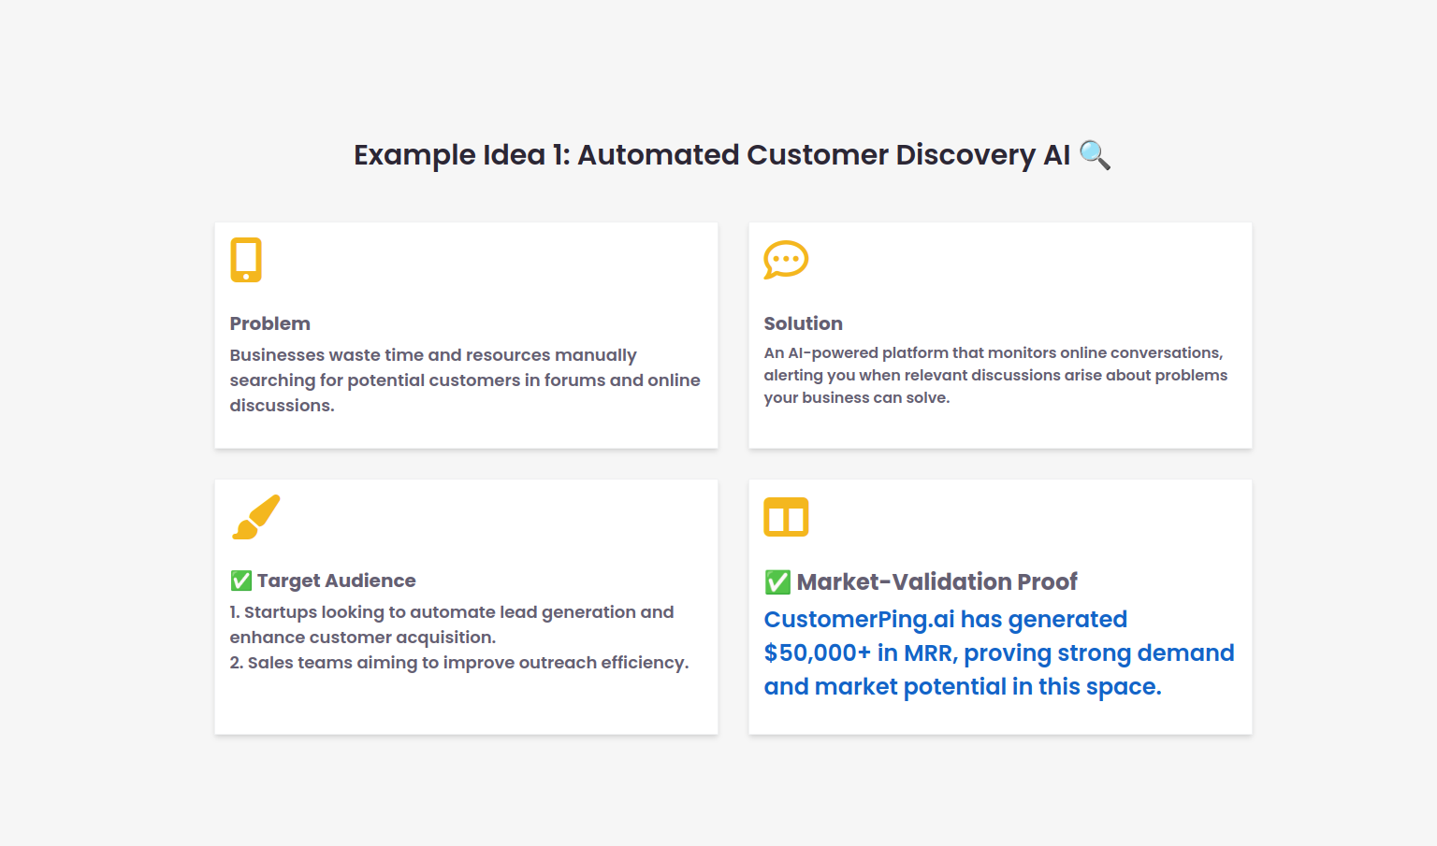
Task: Select the page title 'Example Idea 1: Automated Customer Discovery AI'
Action: tap(712, 154)
